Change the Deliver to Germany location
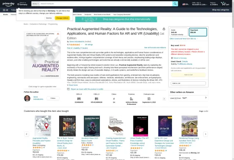 click(22, 4)
